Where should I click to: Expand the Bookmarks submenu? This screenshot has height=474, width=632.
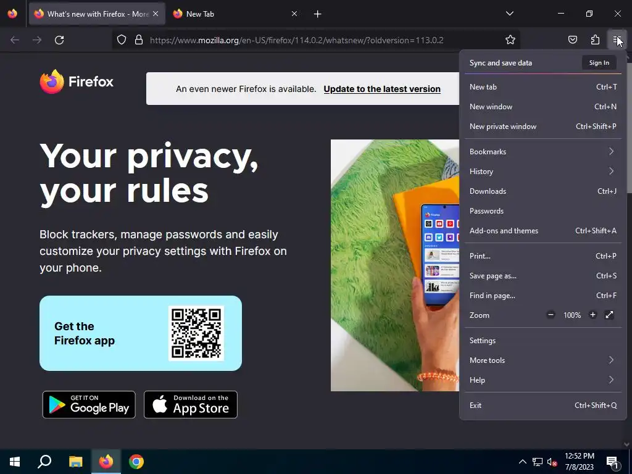point(543,152)
